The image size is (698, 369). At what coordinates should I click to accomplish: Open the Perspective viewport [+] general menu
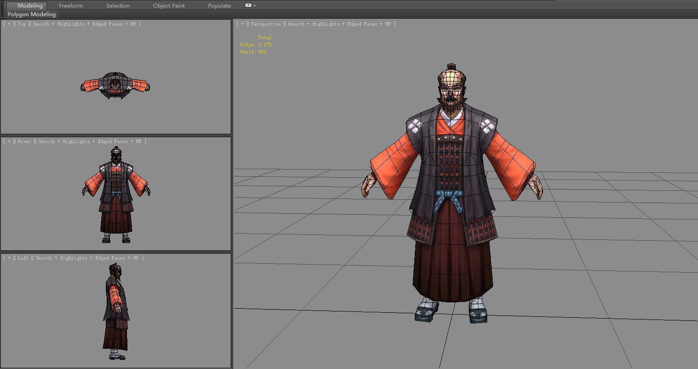[242, 24]
